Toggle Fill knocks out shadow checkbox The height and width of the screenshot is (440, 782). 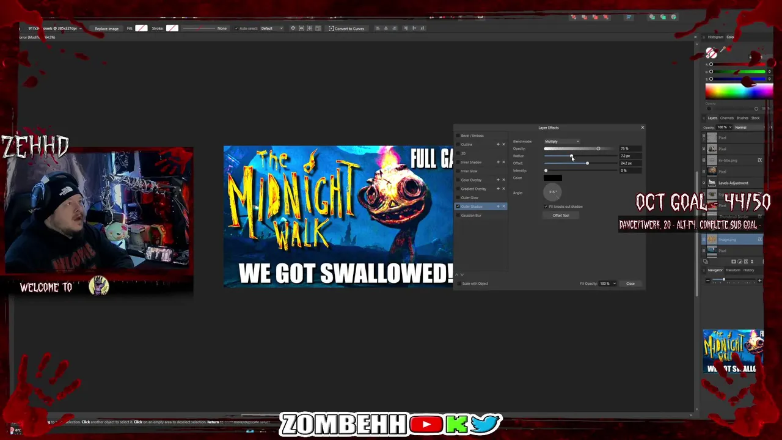[546, 207]
